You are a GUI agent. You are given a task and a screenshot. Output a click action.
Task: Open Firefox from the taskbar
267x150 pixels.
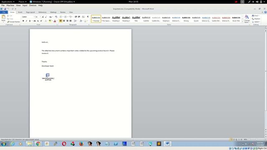click(x=81, y=144)
